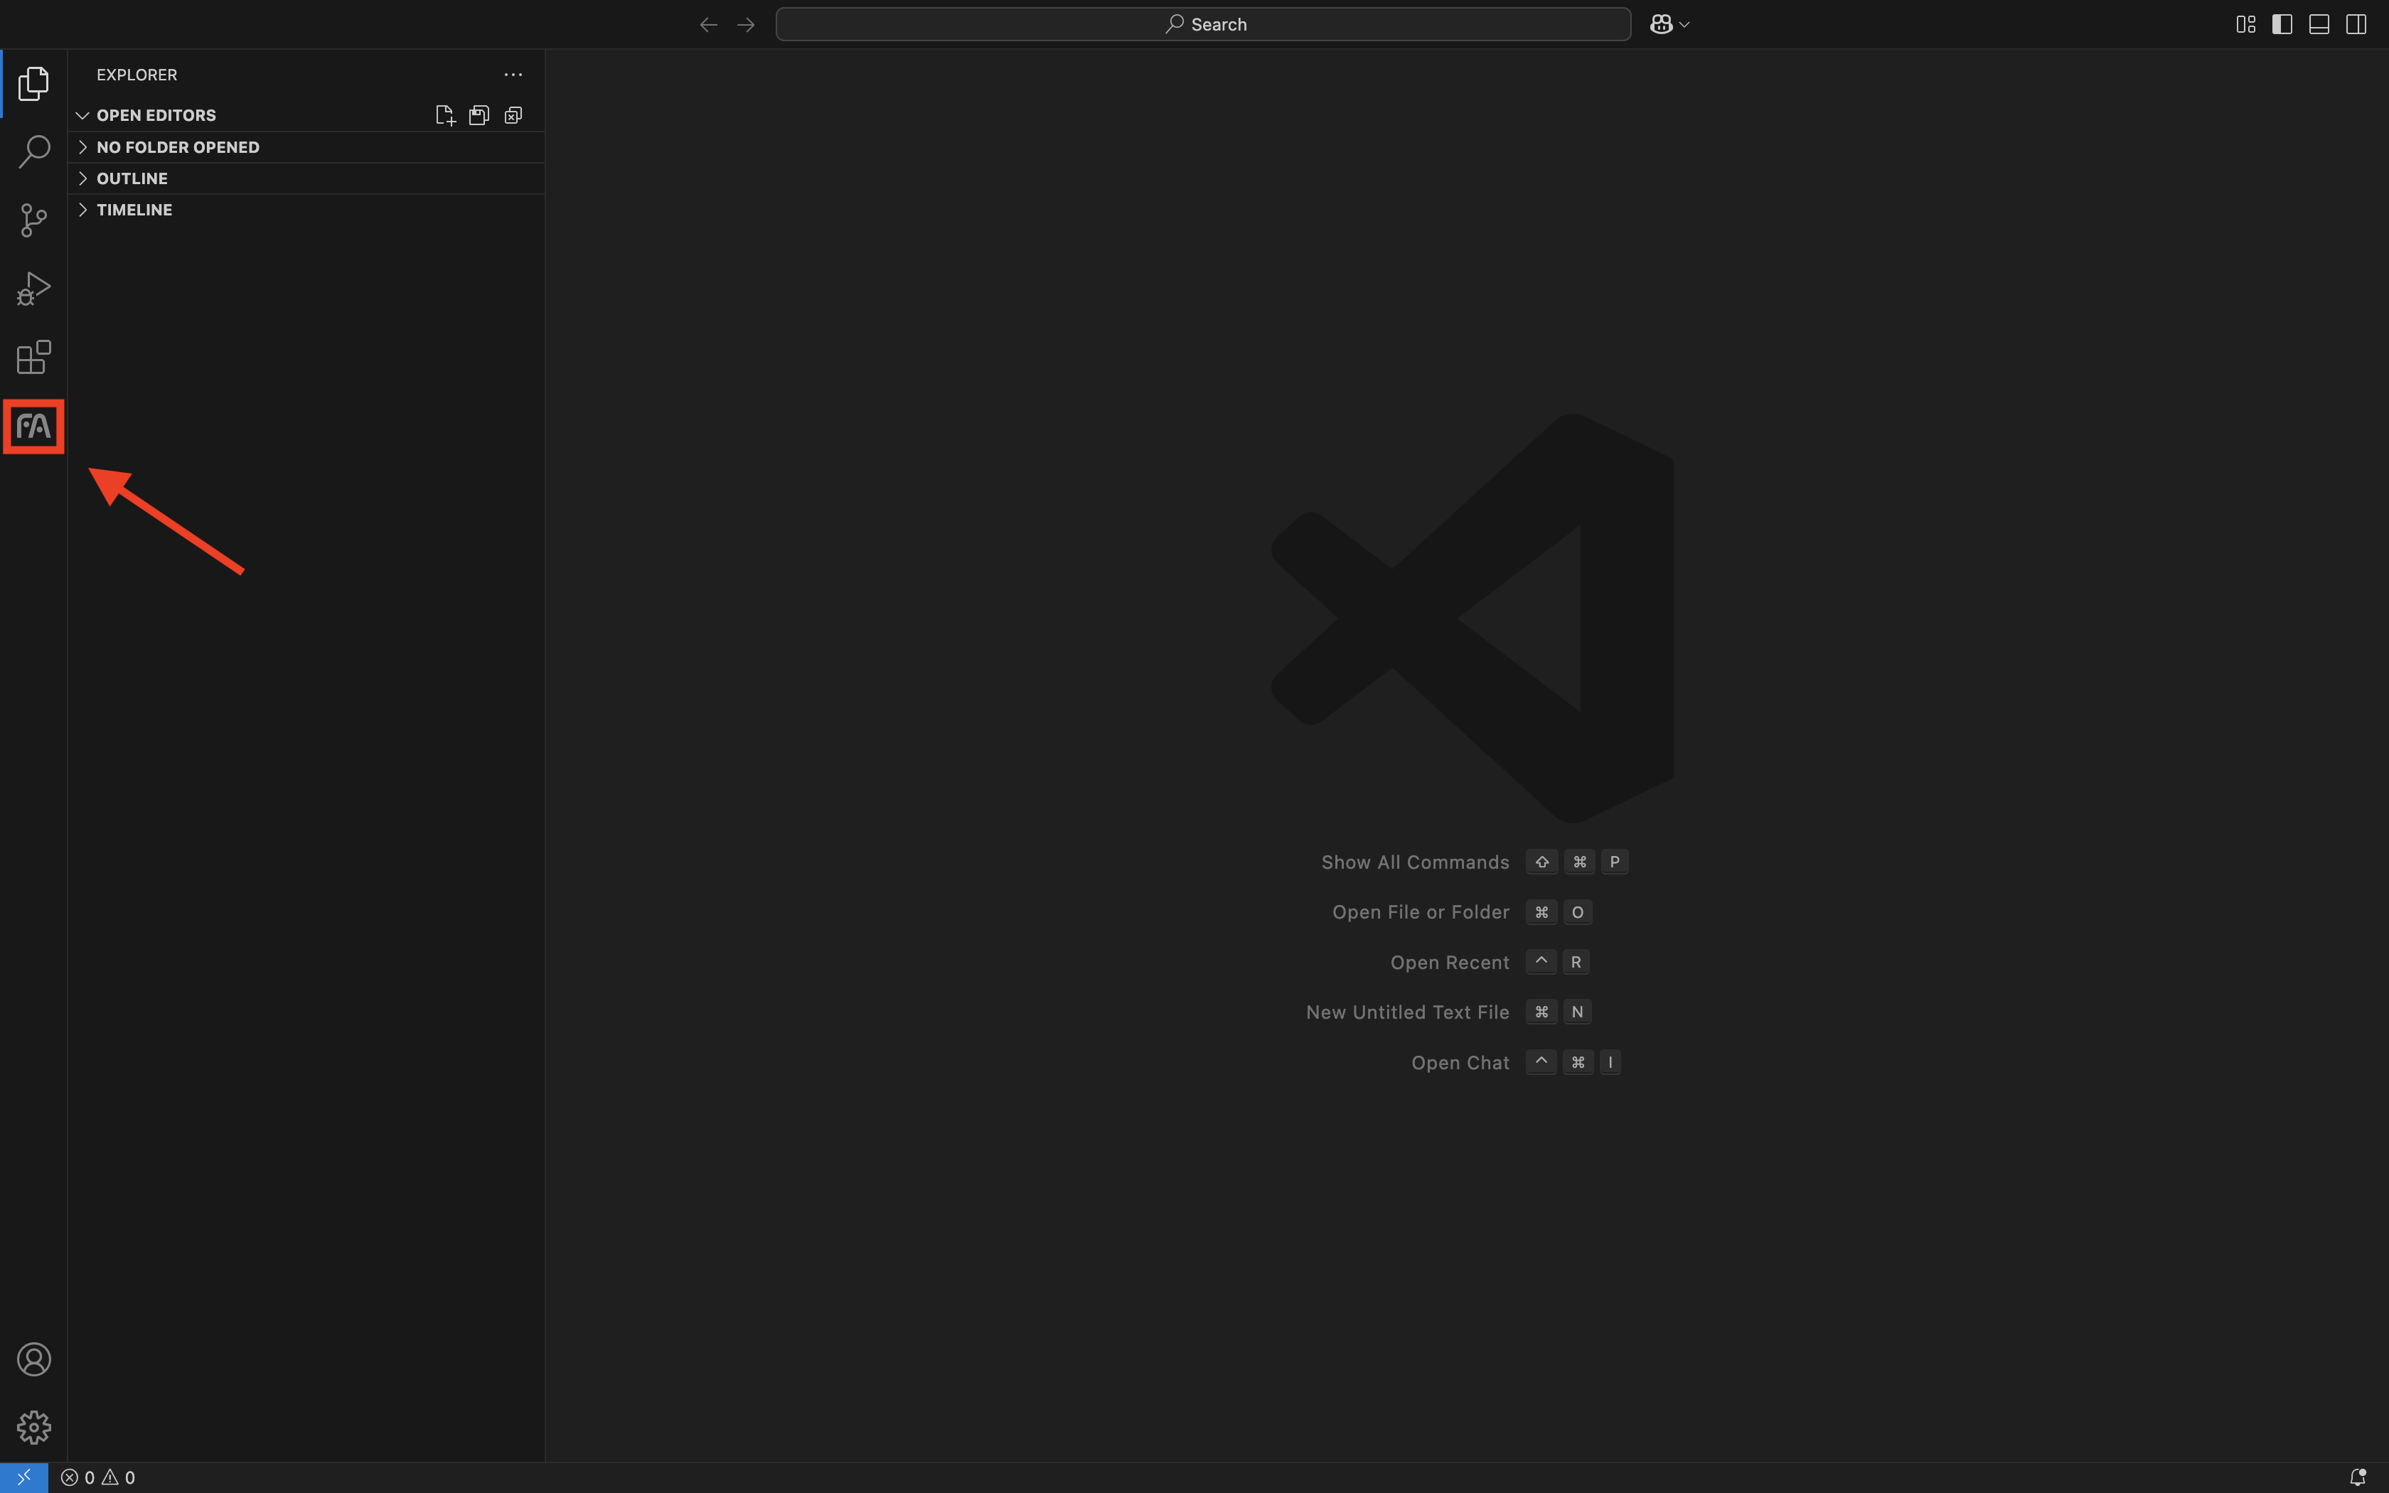This screenshot has width=2389, height=1493.
Task: Click the command center Search box
Action: click(1202, 25)
